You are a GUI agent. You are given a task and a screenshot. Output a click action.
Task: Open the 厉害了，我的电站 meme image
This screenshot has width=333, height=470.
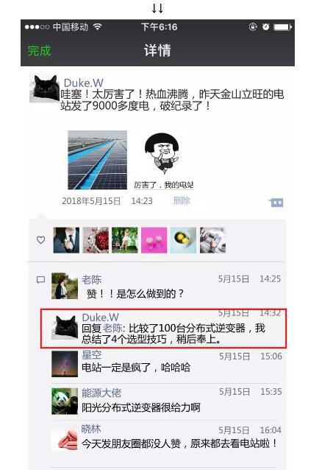coord(164,160)
